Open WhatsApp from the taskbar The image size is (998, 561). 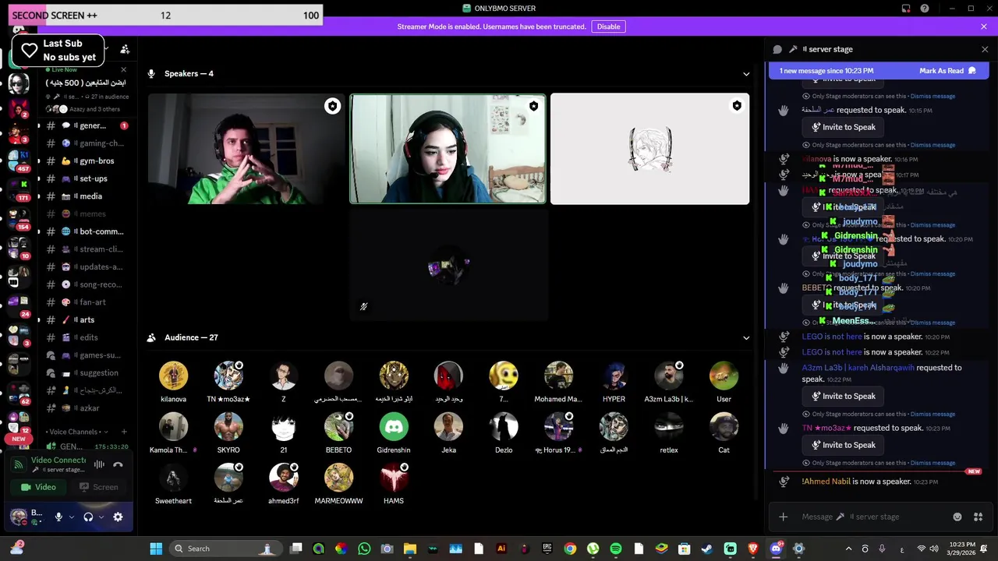pos(364,549)
